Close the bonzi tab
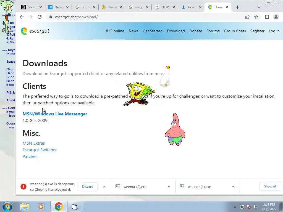 pyautogui.click(x=94, y=7)
